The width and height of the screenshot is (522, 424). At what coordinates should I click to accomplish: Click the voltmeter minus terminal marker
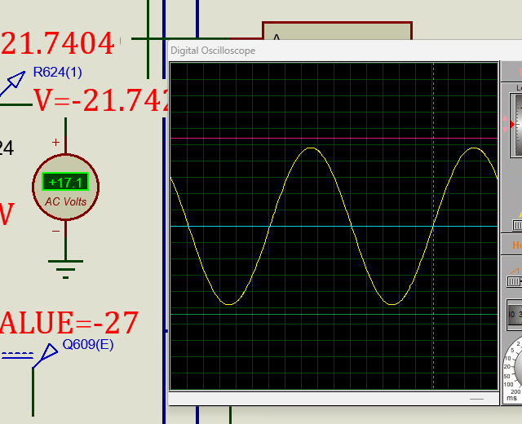pos(55,231)
